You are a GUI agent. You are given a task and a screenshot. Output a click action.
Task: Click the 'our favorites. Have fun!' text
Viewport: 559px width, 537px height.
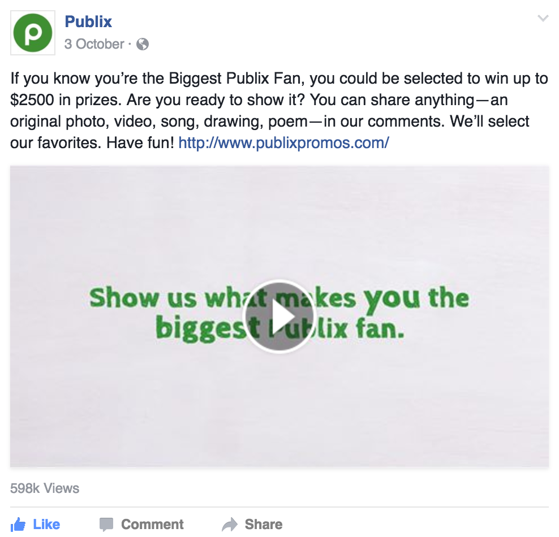point(92,143)
